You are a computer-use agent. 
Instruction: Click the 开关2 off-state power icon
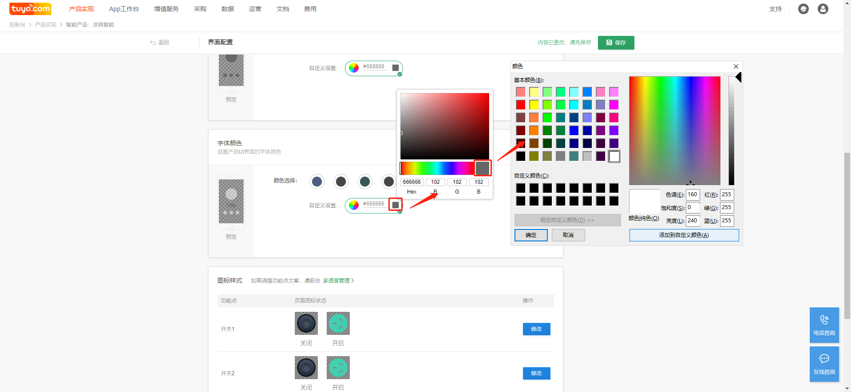tap(306, 368)
